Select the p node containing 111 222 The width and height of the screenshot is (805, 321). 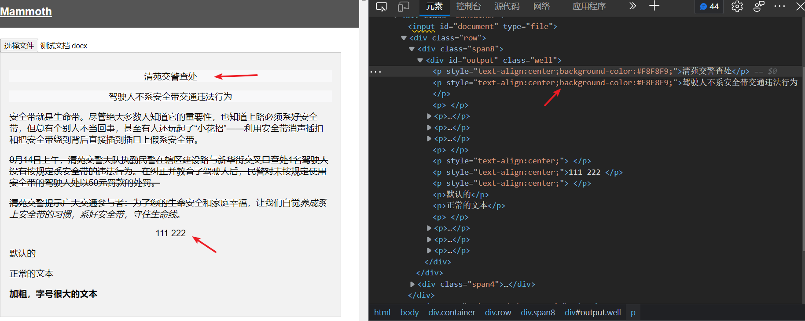pos(528,173)
